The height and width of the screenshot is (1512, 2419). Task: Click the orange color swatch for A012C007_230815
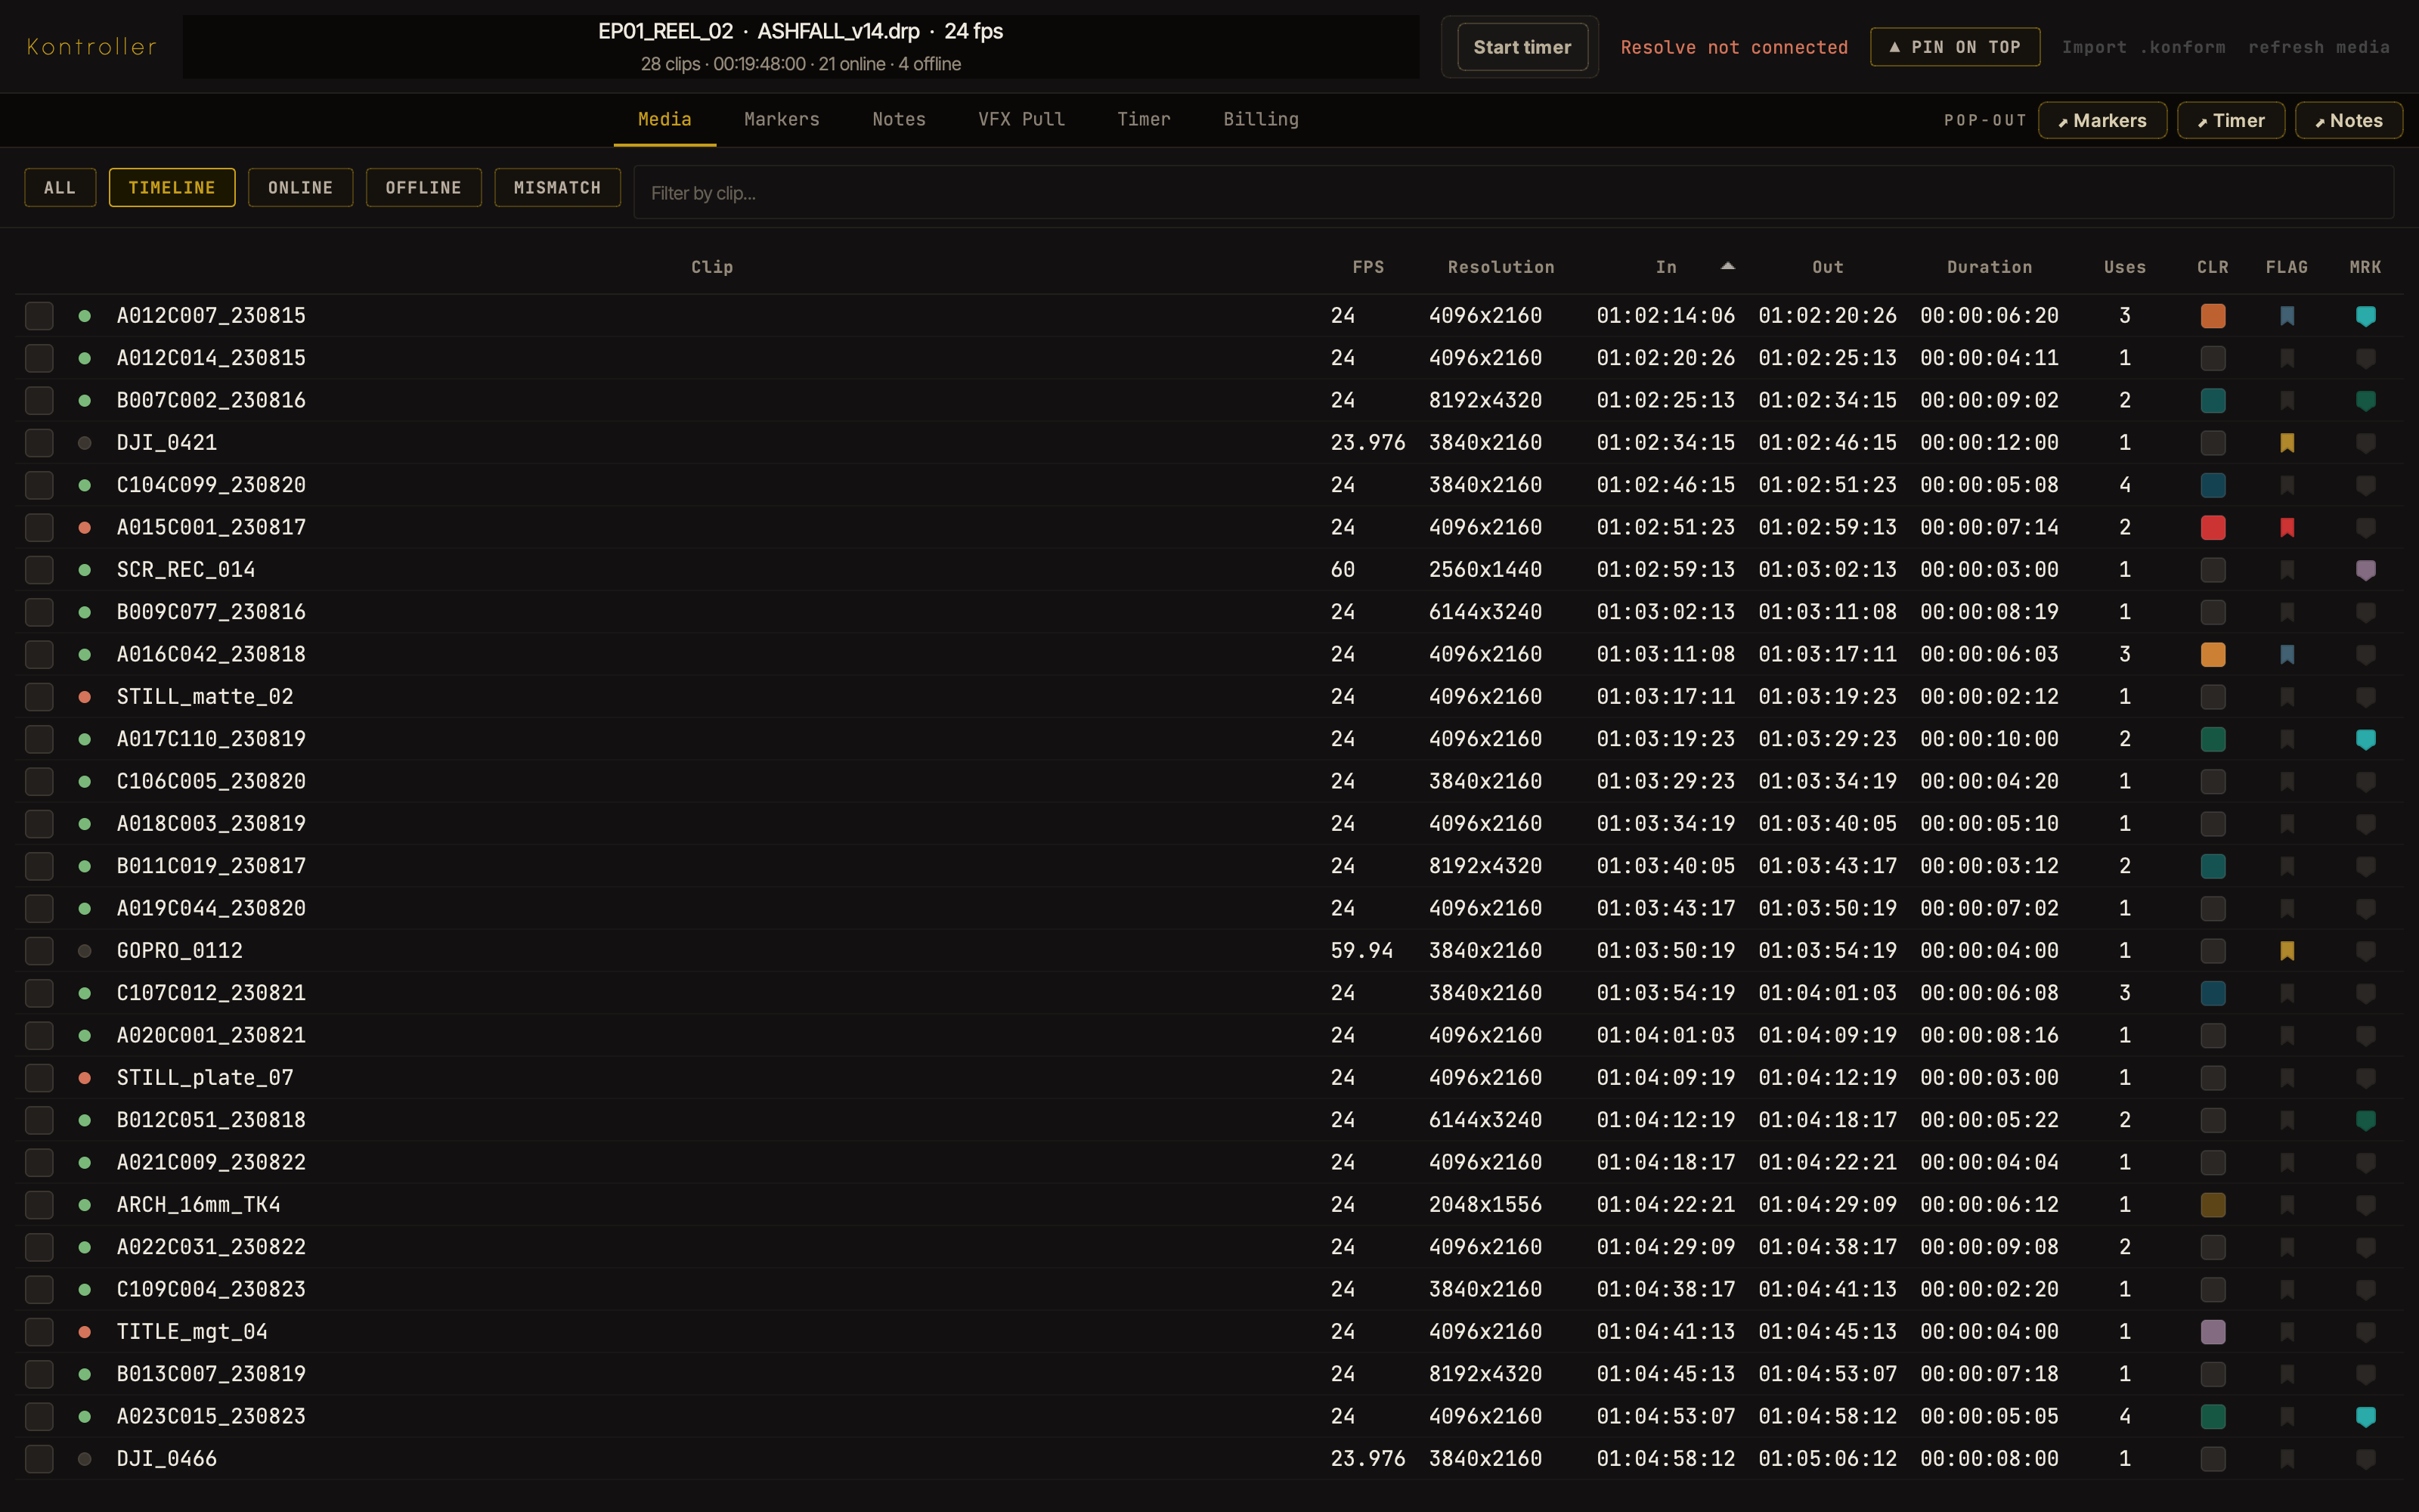click(2212, 316)
